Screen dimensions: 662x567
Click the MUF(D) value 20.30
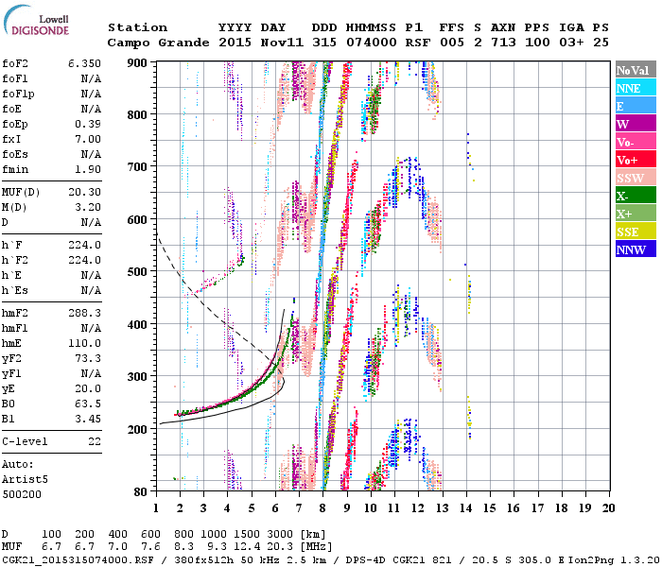(x=84, y=193)
